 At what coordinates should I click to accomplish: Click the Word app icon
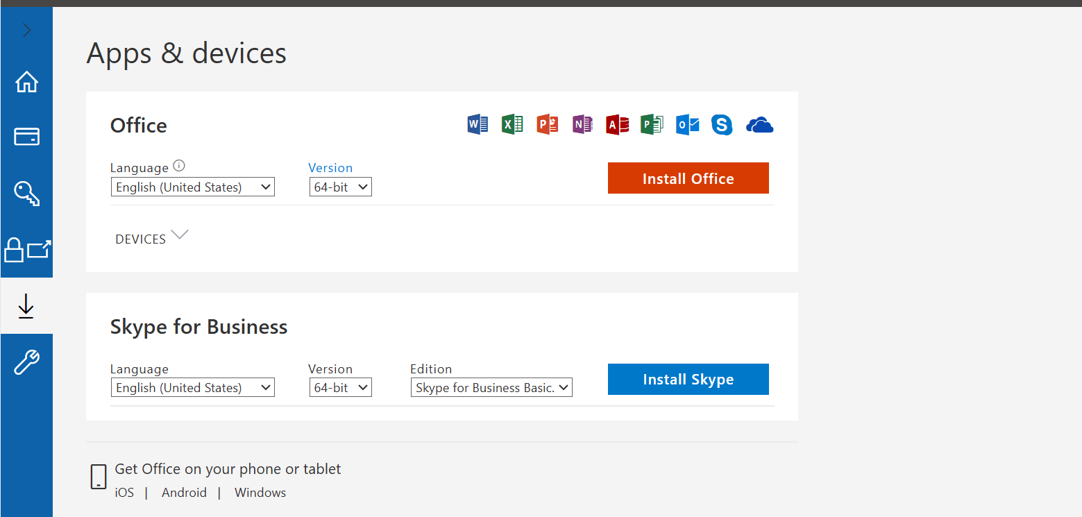coord(477,124)
